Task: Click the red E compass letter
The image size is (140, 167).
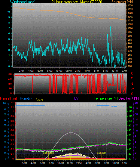Action: click(132, 79)
